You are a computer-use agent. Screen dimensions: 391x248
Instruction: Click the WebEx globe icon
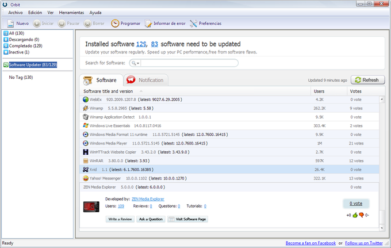coord(86,100)
